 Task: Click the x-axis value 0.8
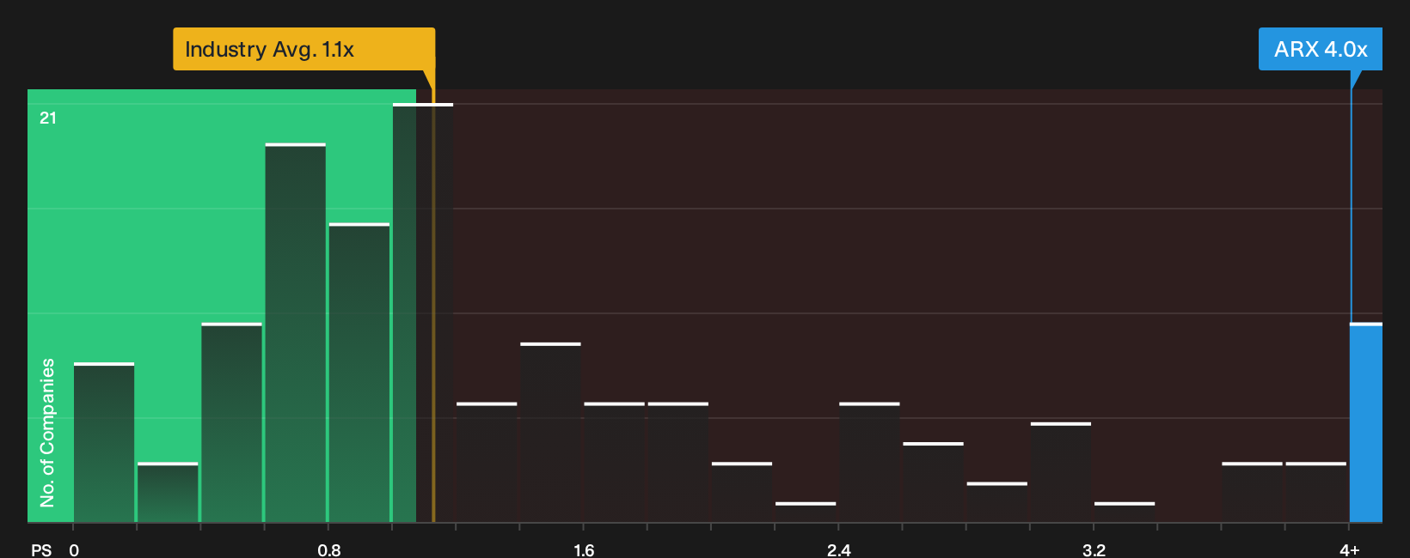328,549
